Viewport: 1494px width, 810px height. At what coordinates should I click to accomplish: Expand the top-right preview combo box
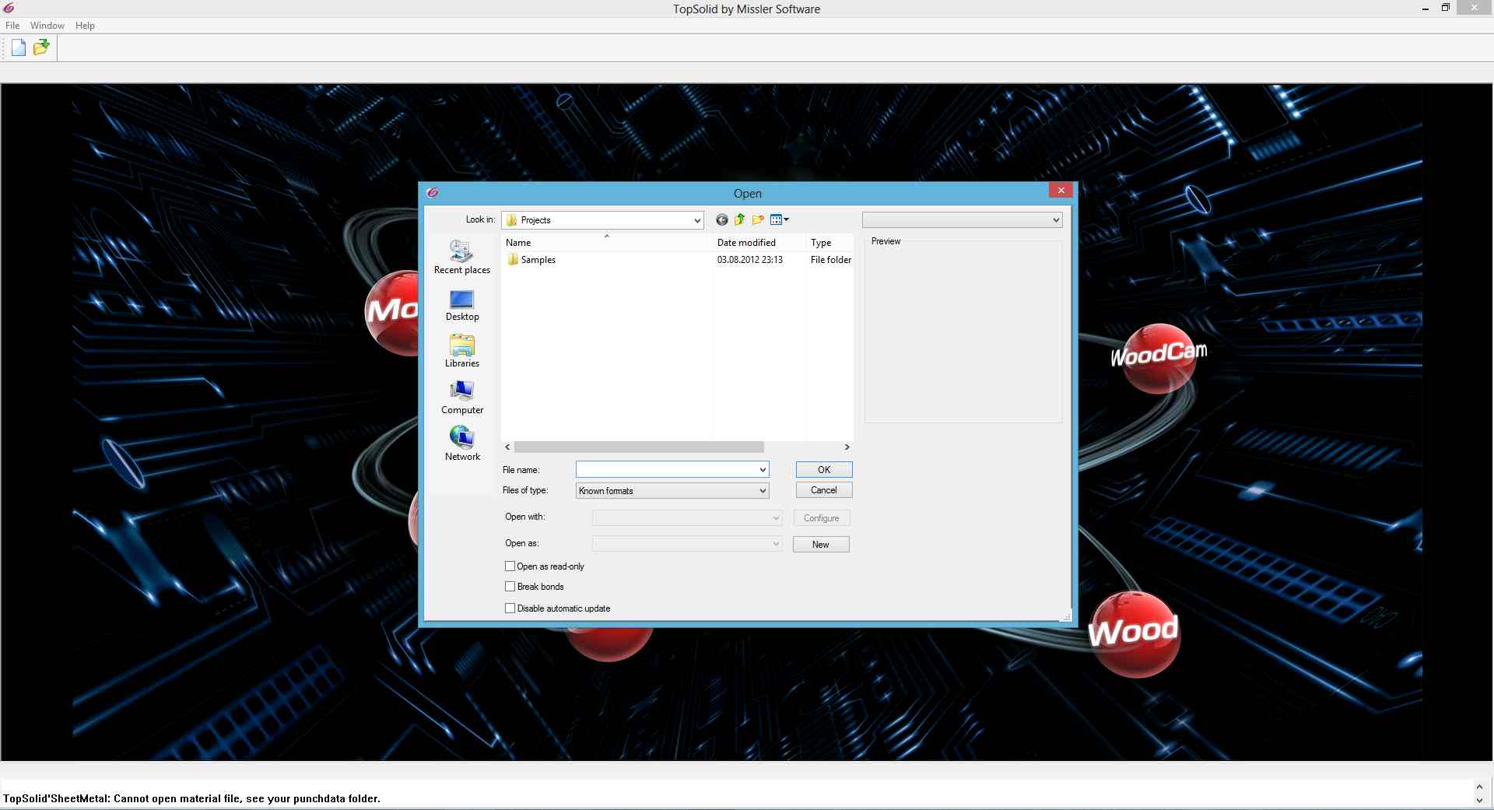[962, 220]
